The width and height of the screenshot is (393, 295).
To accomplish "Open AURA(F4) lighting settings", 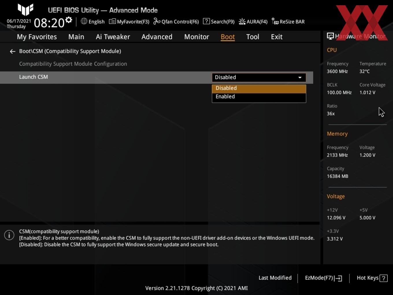I will click(253, 22).
